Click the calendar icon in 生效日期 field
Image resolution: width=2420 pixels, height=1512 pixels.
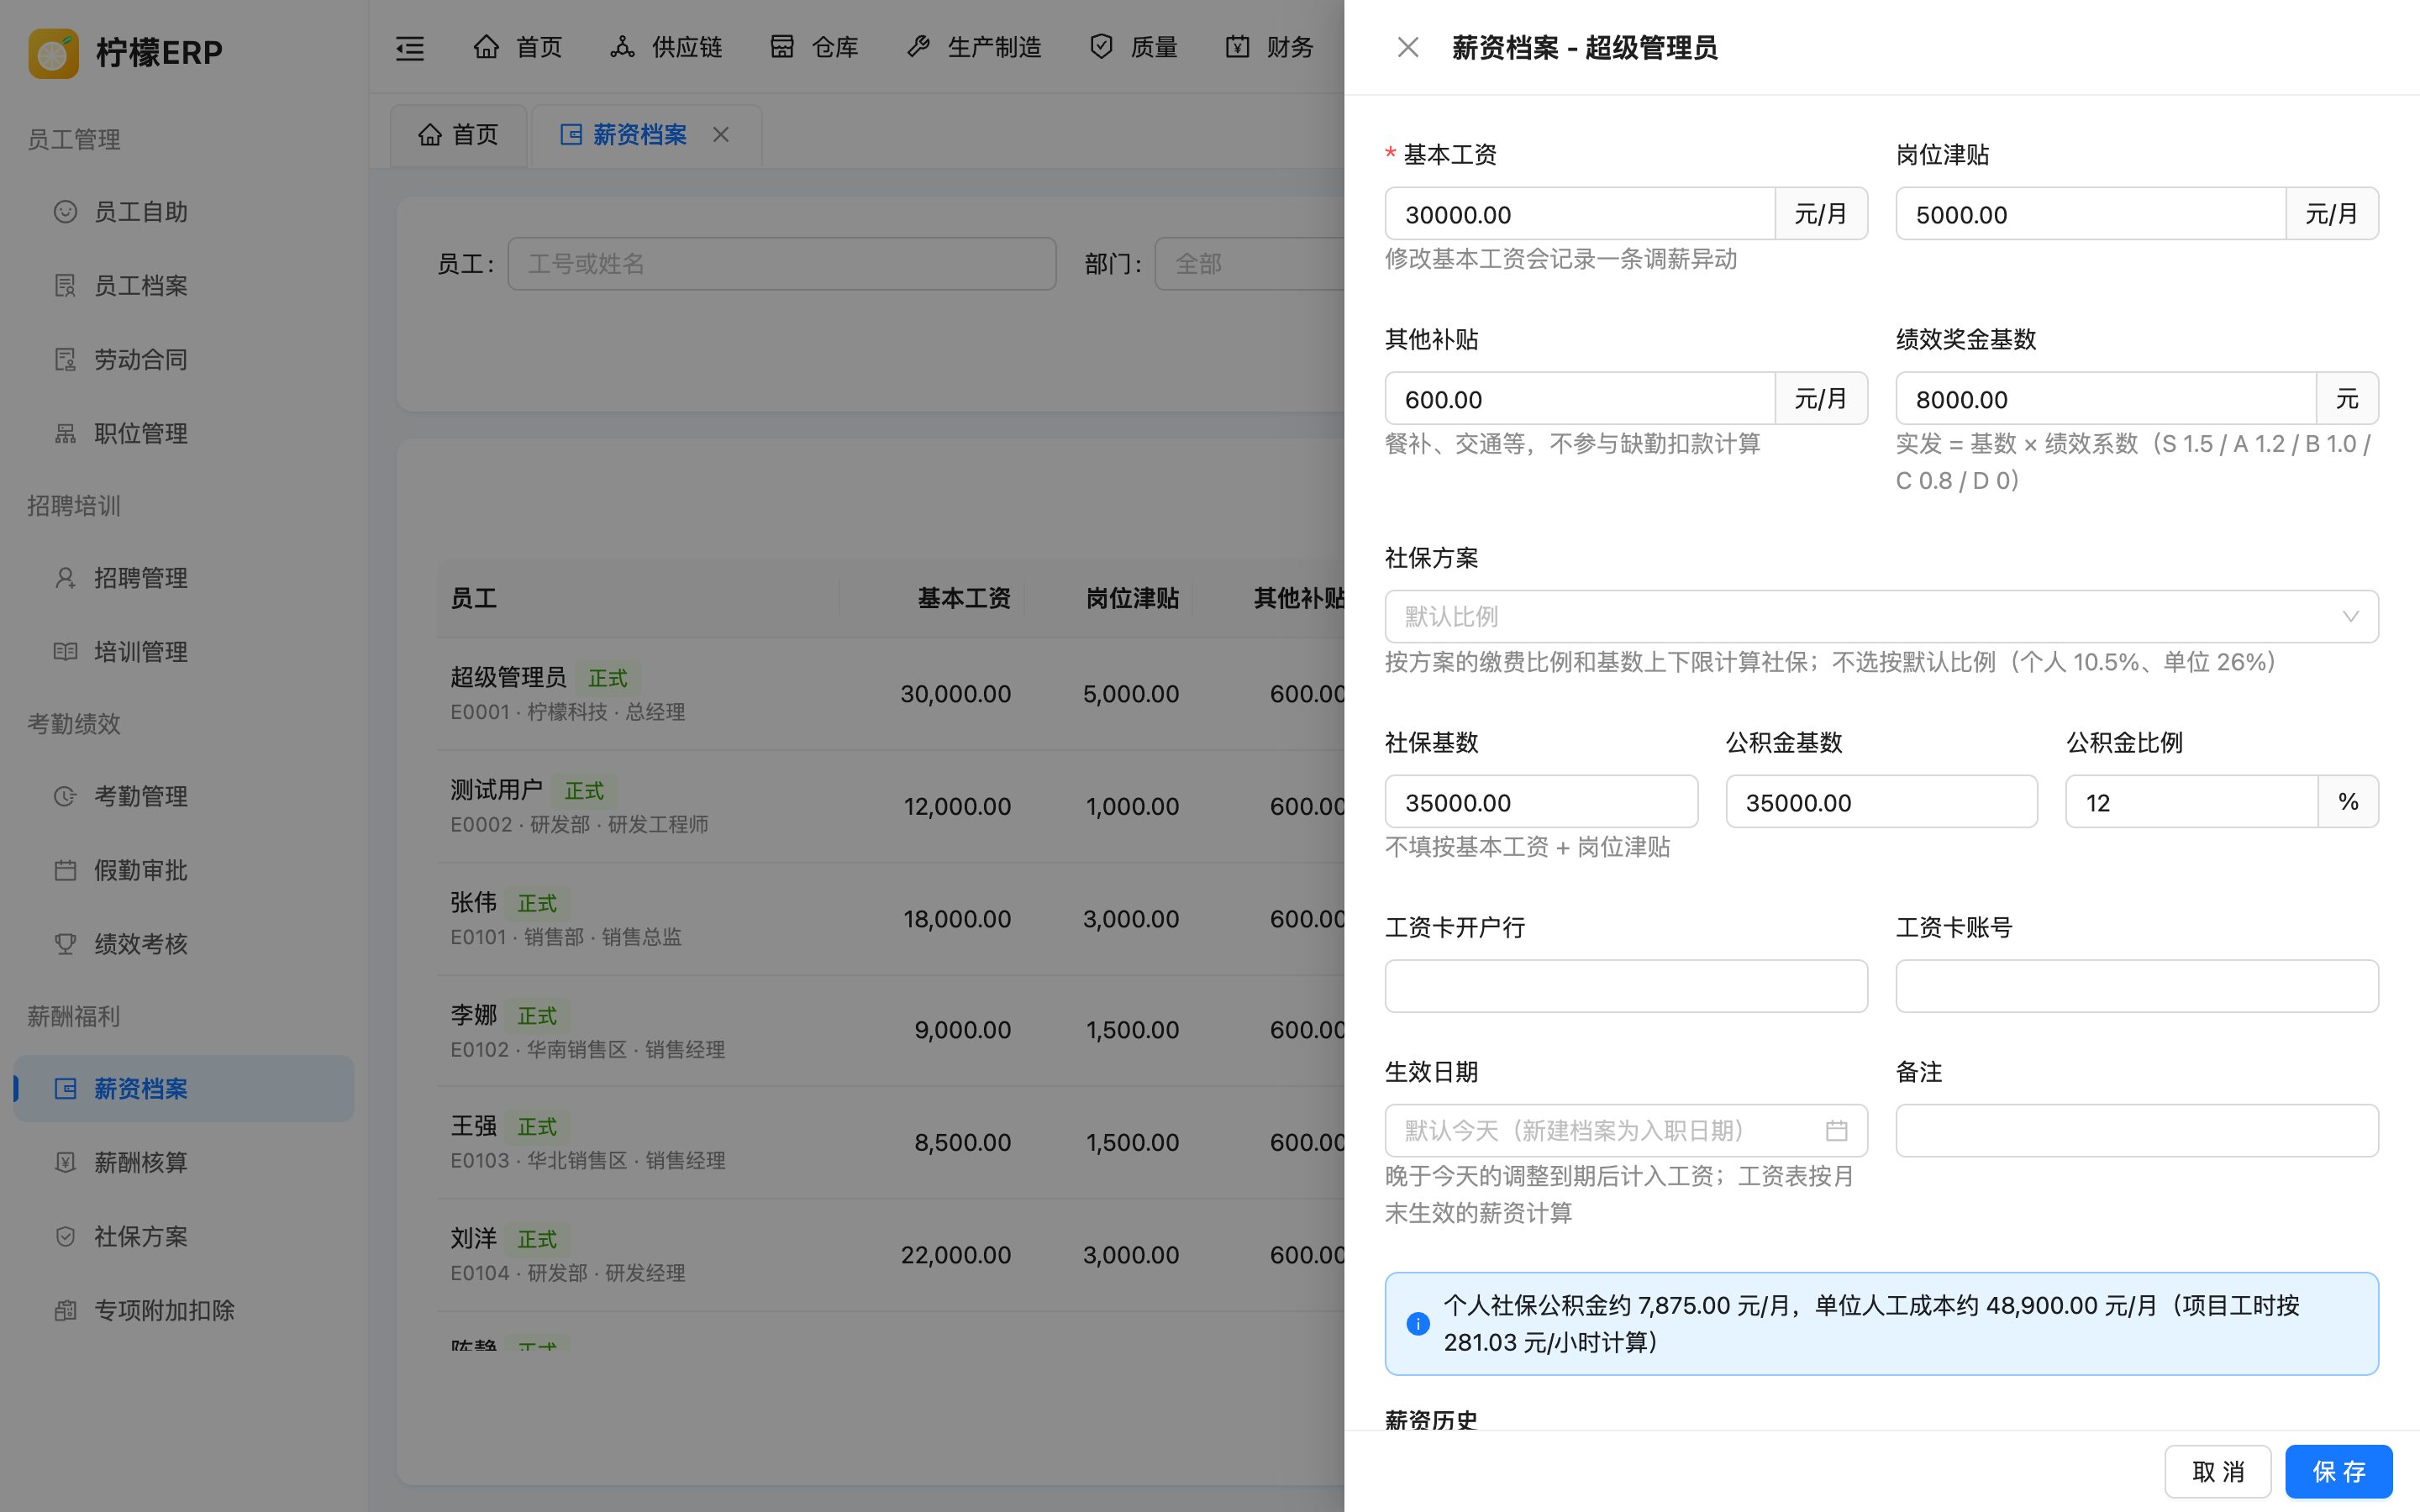[1836, 1130]
